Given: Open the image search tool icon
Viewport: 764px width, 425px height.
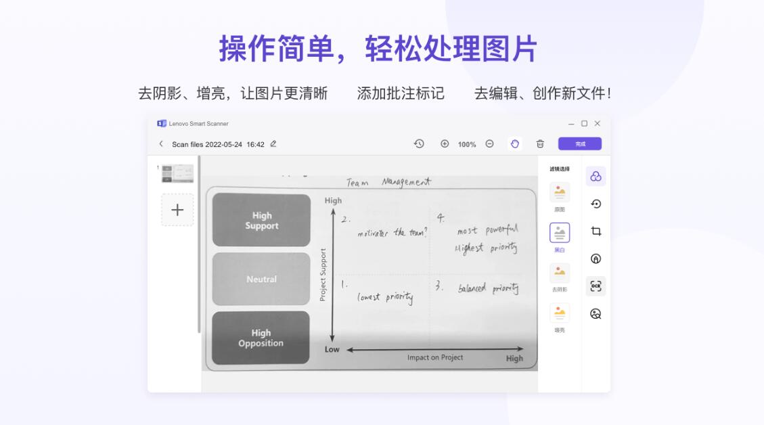Looking at the screenshot, I should click(596, 314).
